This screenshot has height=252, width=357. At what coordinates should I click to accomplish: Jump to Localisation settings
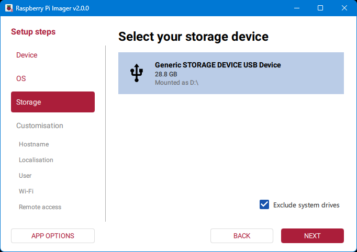click(36, 160)
